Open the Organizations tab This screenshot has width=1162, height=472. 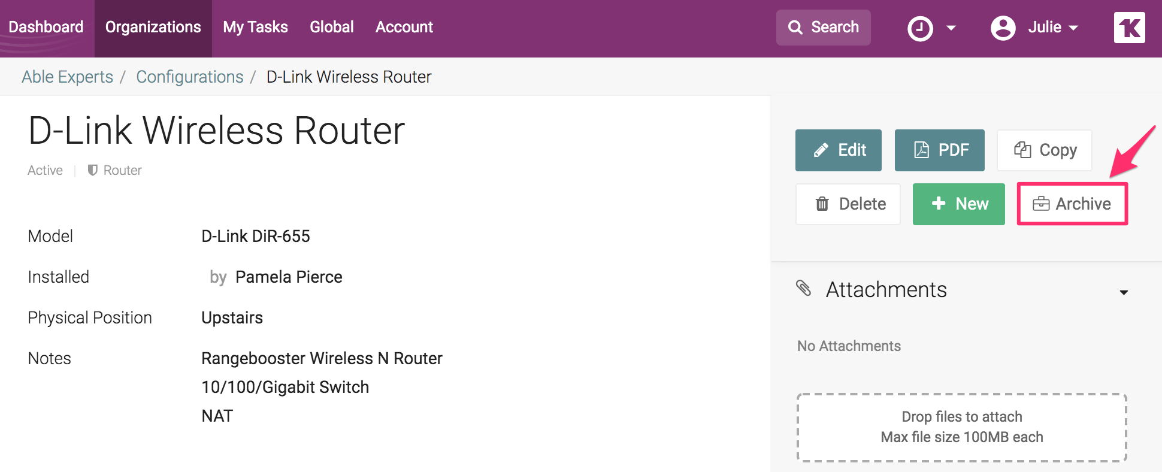pyautogui.click(x=153, y=28)
